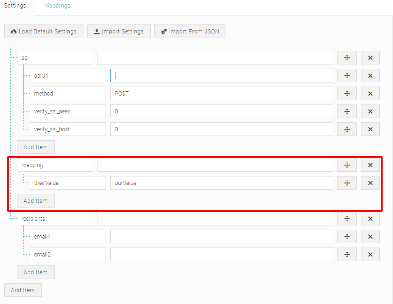The width and height of the screenshot is (393, 304).
Task: Click the X icon to remove verify_ssl_peer
Action: tap(370, 111)
